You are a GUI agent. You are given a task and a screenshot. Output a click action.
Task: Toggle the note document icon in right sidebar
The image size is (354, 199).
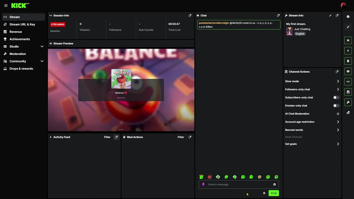[348, 61]
